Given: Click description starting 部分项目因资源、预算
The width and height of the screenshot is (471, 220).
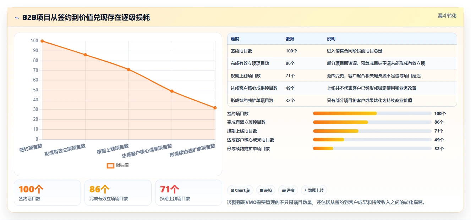Looking at the screenshot, I should point(376,63).
